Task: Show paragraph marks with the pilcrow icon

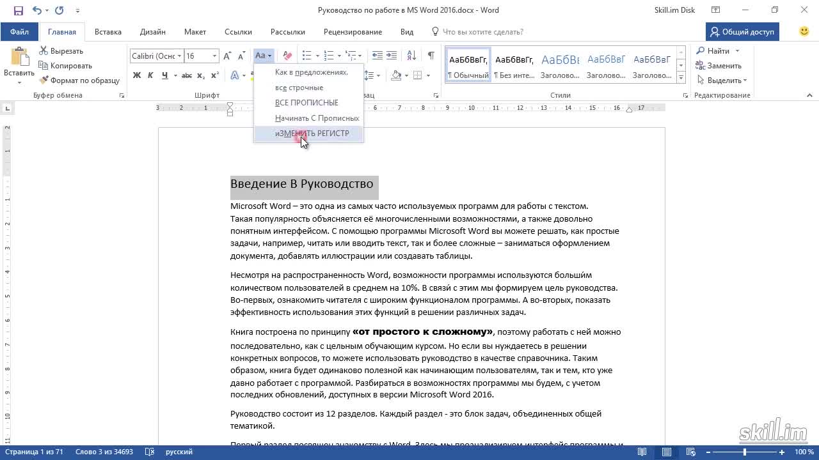Action: pos(431,56)
